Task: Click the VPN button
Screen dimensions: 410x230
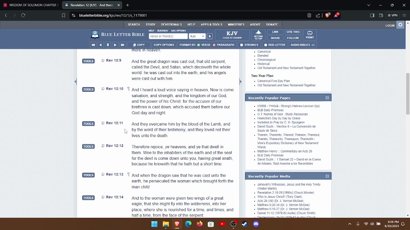Action: [392, 15]
